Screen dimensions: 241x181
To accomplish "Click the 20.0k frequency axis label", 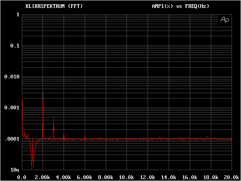I will pyautogui.click(x=230, y=177).
